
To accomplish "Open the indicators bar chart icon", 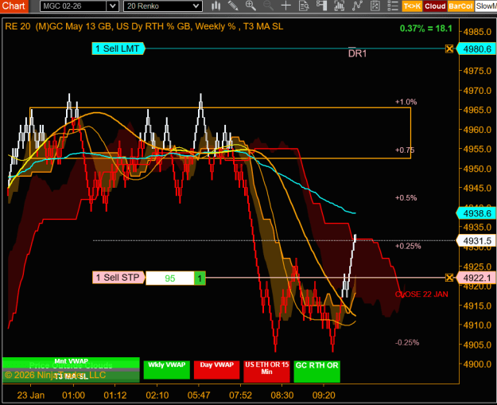I will tap(339, 6).
